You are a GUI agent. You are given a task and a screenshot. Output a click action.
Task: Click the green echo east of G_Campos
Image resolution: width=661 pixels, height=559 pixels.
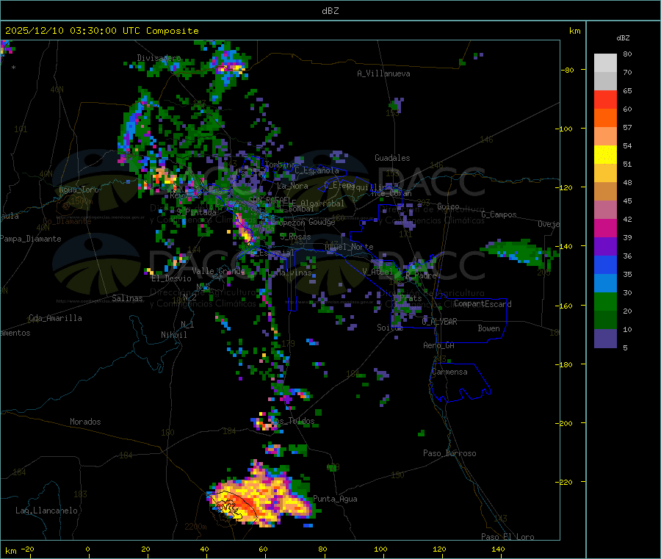(x=521, y=253)
